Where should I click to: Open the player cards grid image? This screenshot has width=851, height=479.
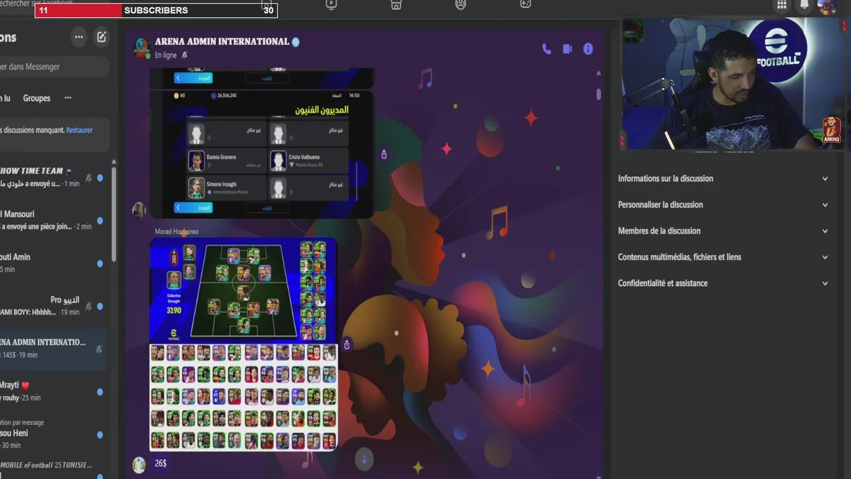coord(243,397)
